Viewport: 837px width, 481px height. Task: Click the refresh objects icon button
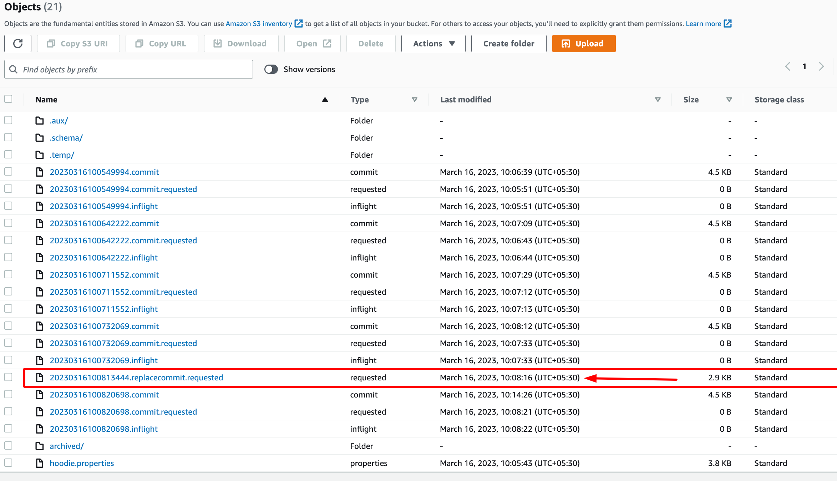click(18, 44)
